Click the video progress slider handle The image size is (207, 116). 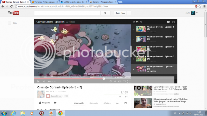[104, 79]
